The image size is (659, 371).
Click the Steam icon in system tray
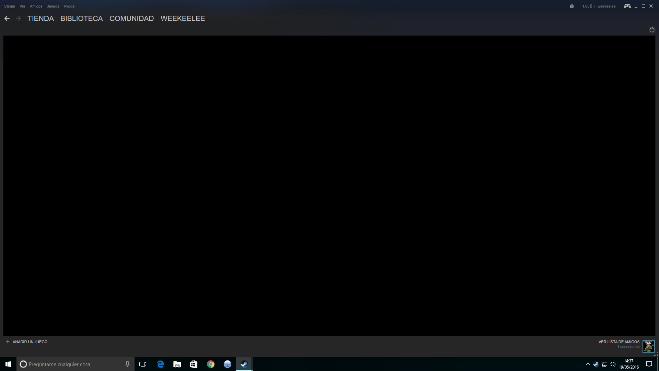tap(596, 364)
